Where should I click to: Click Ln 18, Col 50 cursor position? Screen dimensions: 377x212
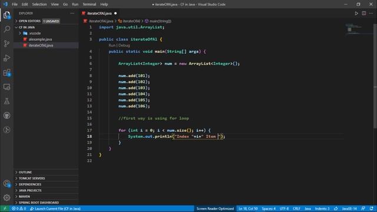(x=248, y=208)
